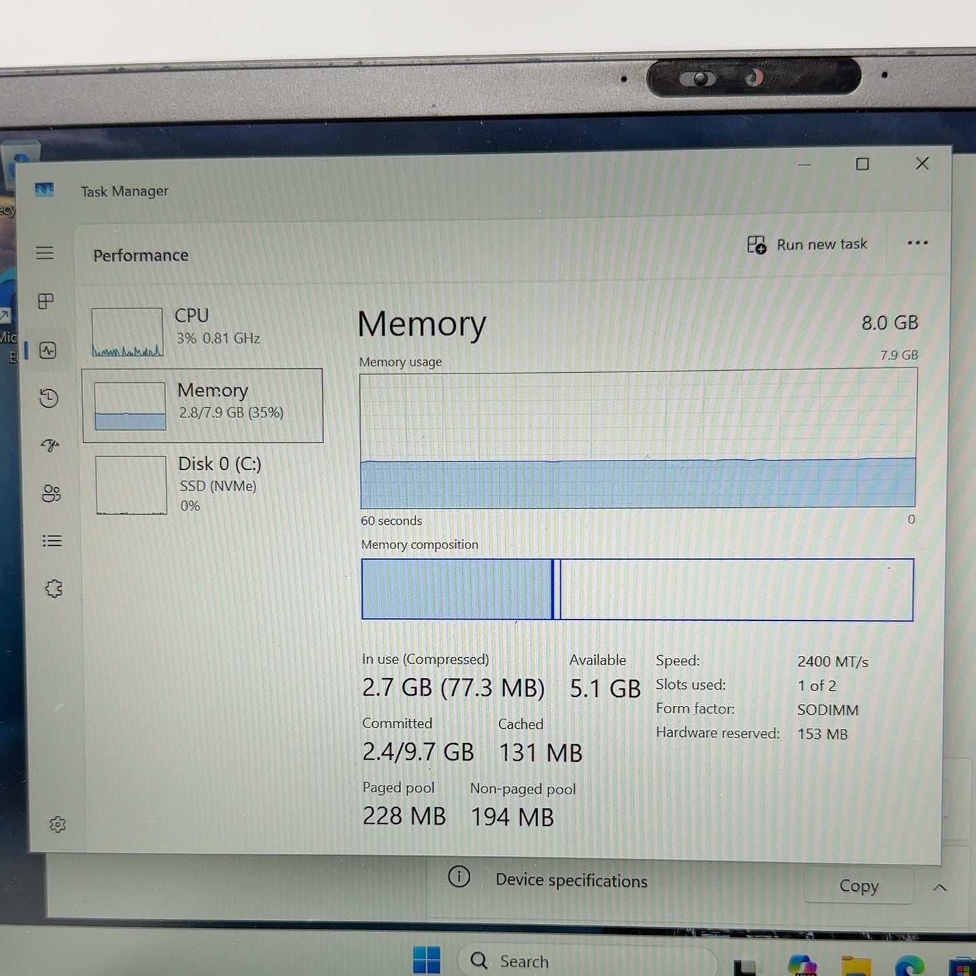The width and height of the screenshot is (976, 976).
Task: Select Disk 0 (C:) performance item
Action: tap(203, 484)
